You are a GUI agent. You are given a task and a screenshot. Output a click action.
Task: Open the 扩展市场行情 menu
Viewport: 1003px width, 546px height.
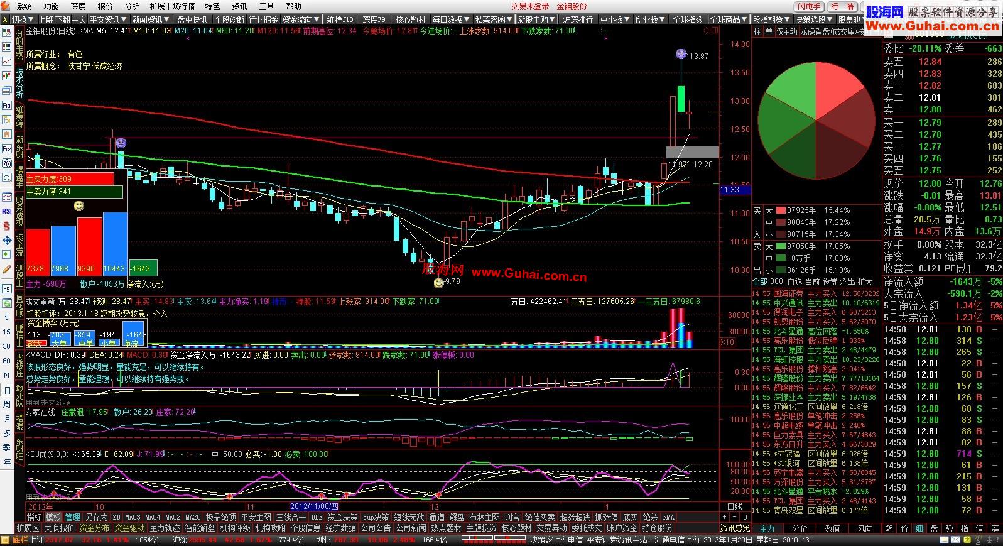pos(172,6)
